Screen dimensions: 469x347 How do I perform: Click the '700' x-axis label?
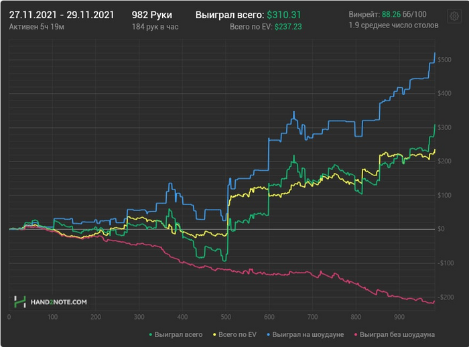tap(313, 317)
